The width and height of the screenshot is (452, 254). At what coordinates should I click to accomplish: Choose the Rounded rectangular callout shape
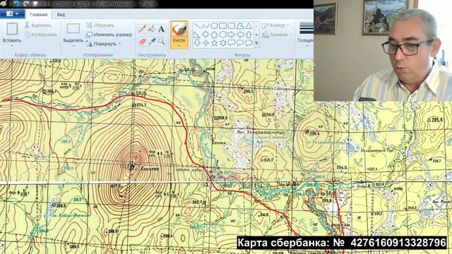232,43
